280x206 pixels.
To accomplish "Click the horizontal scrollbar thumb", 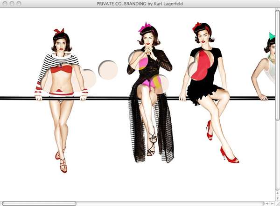I will tap(39, 204).
